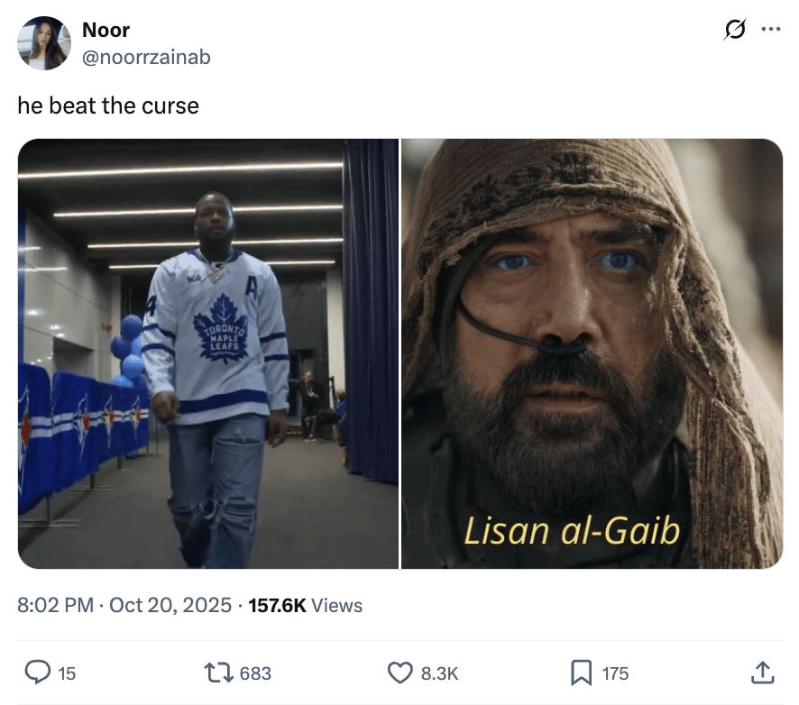Open Grok explain icon on the post
The width and height of the screenshot is (799, 705).
[x=736, y=32]
